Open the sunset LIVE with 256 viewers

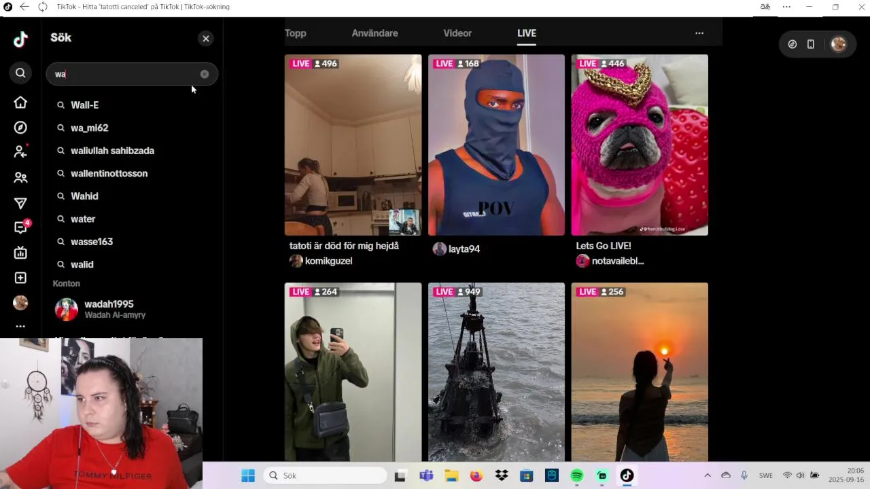coord(640,372)
